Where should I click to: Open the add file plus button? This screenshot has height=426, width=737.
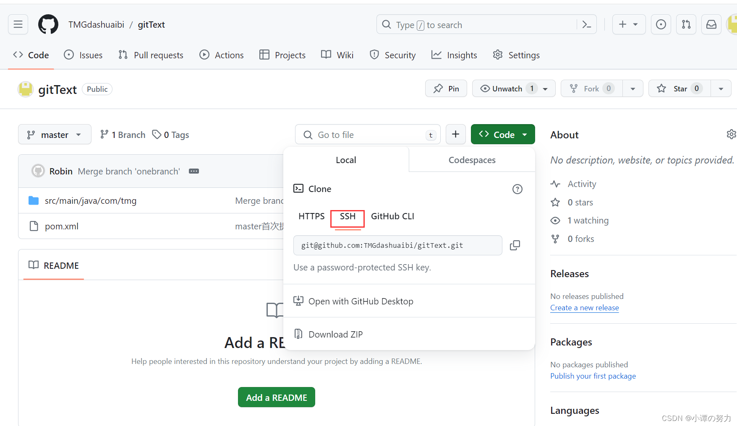click(x=456, y=134)
